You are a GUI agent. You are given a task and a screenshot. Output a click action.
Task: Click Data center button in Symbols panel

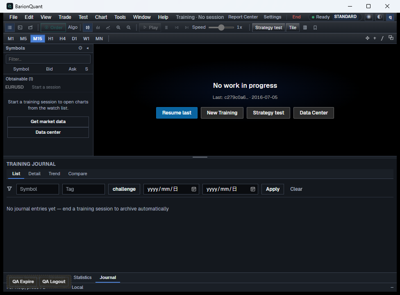coord(48,132)
